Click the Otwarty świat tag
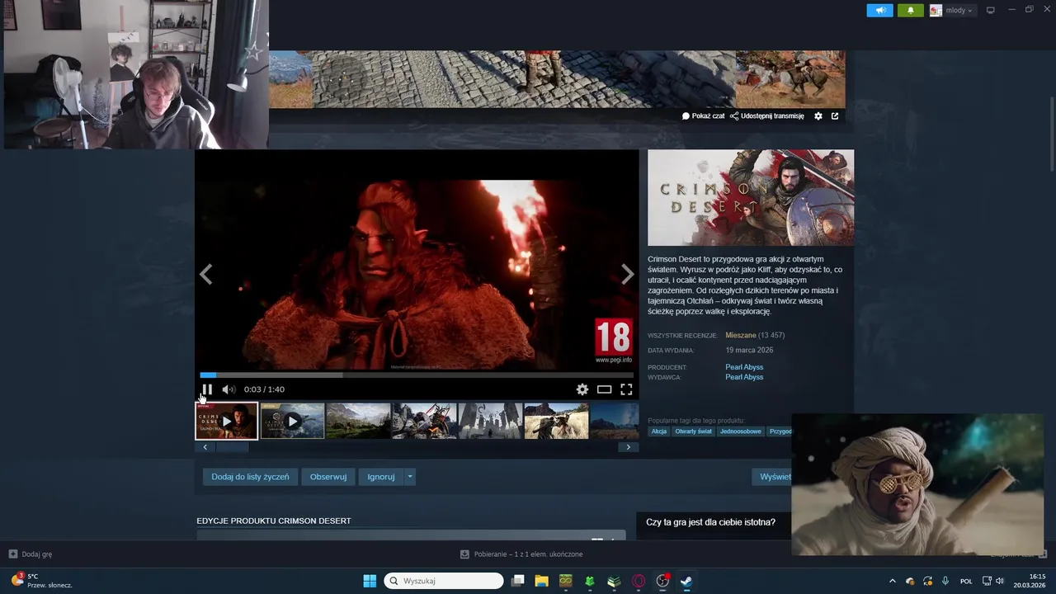The height and width of the screenshot is (594, 1056). [x=693, y=431]
